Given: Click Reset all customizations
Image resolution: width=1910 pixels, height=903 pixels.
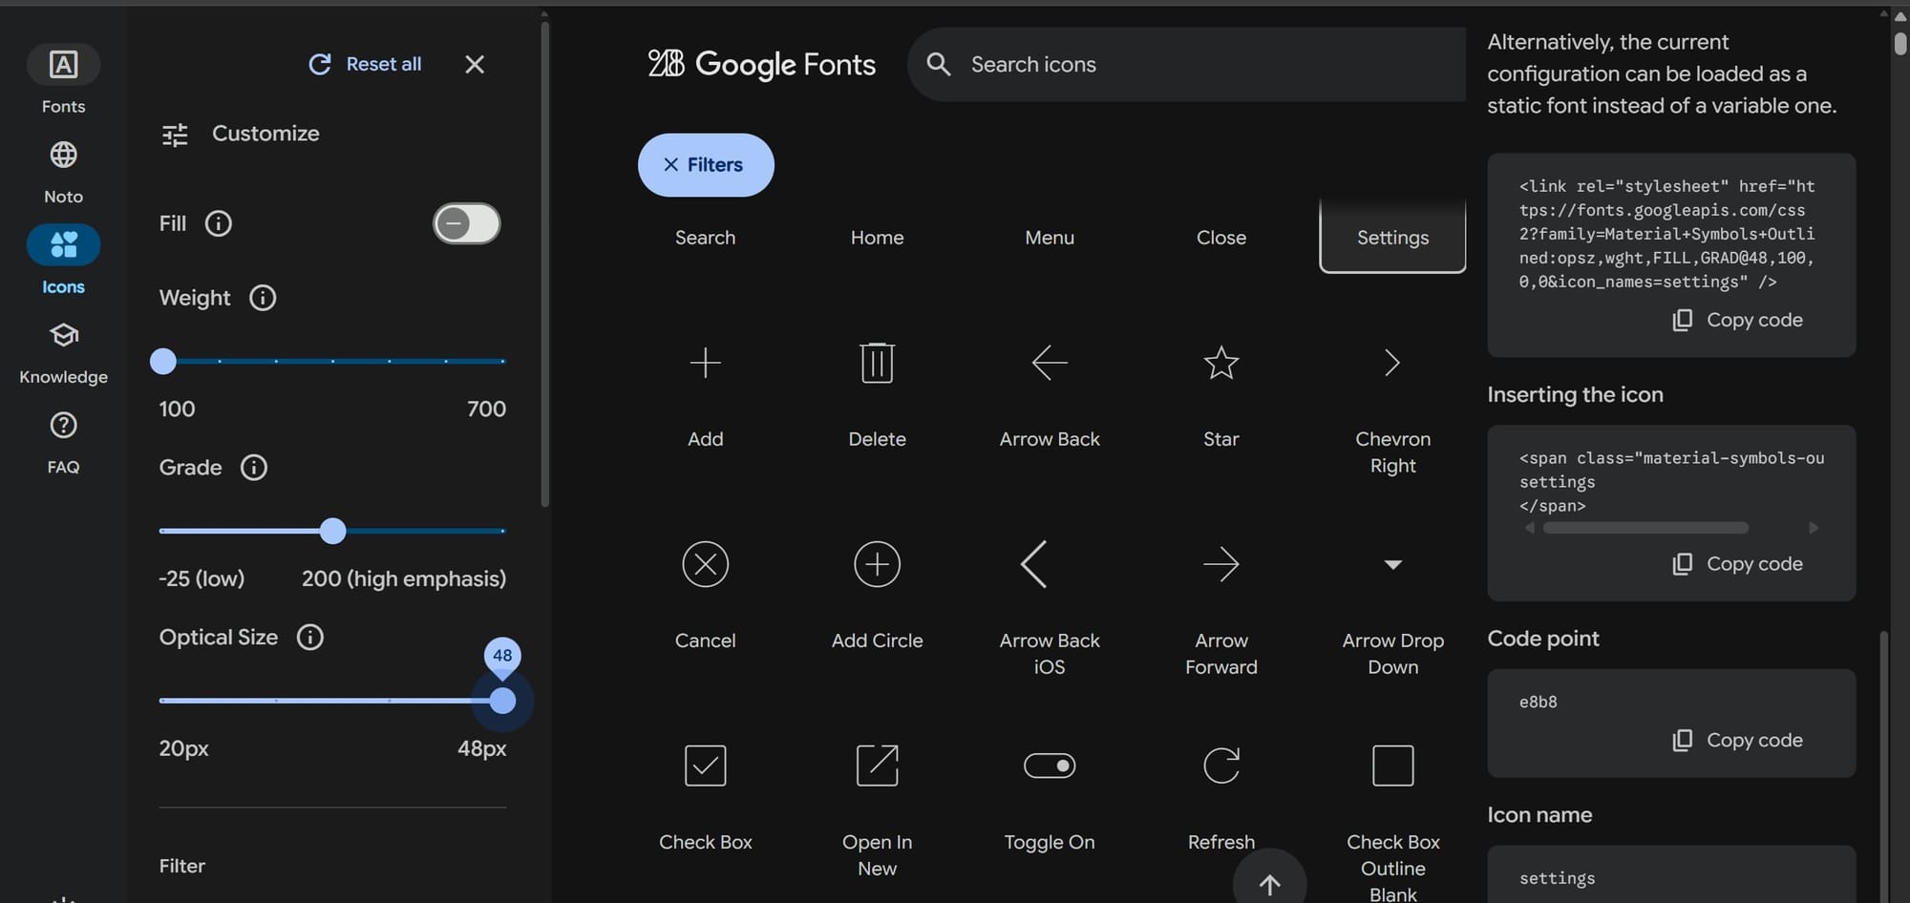Looking at the screenshot, I should [x=365, y=64].
